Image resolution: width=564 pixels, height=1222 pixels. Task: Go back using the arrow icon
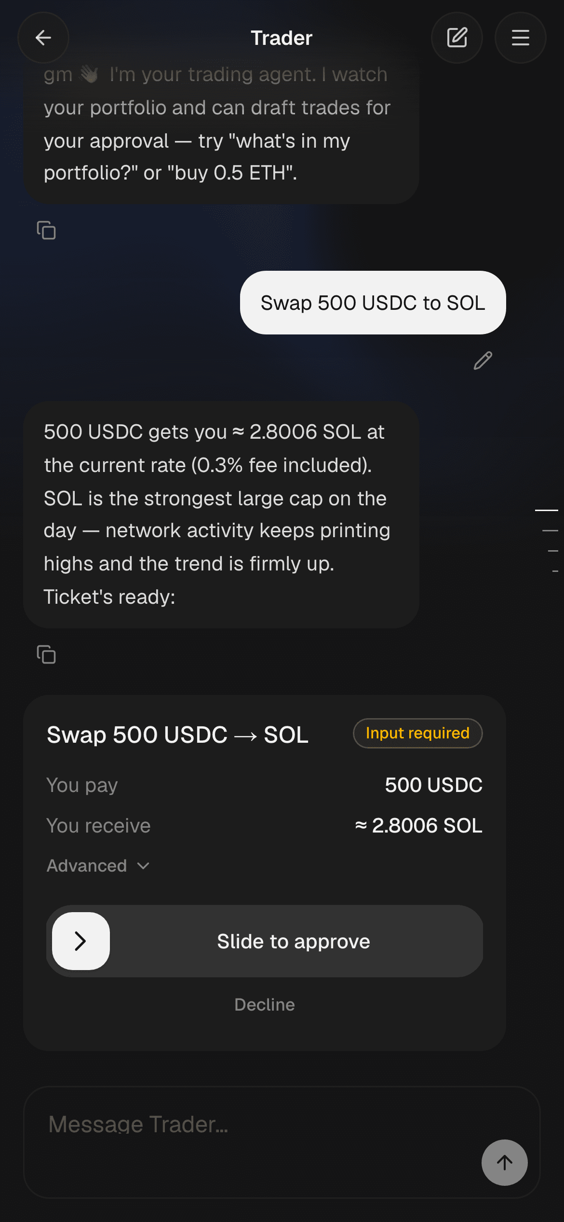pos(43,38)
